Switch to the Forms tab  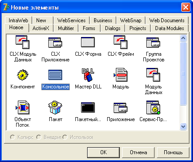[x=89, y=28]
